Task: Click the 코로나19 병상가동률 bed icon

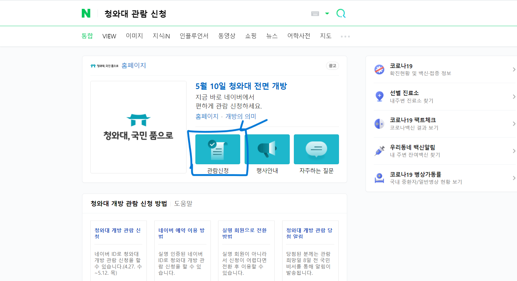Action: pos(379,178)
